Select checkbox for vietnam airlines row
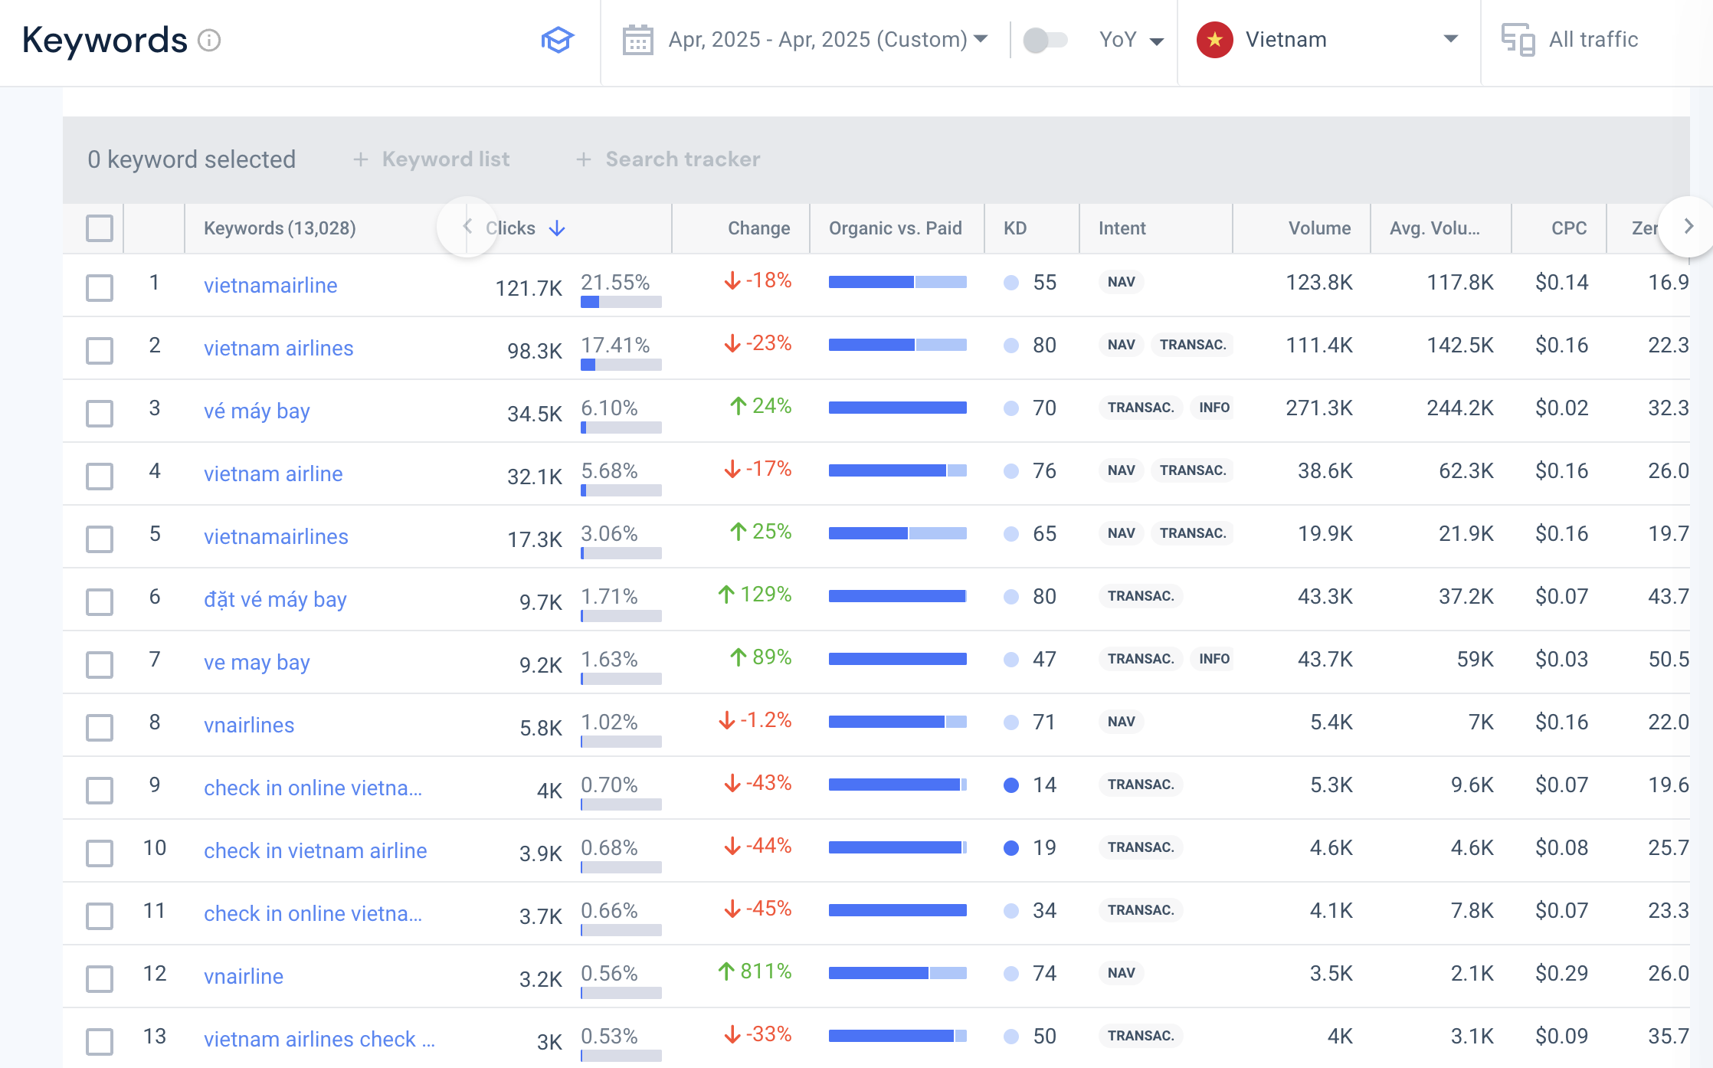The image size is (1713, 1068). click(100, 351)
